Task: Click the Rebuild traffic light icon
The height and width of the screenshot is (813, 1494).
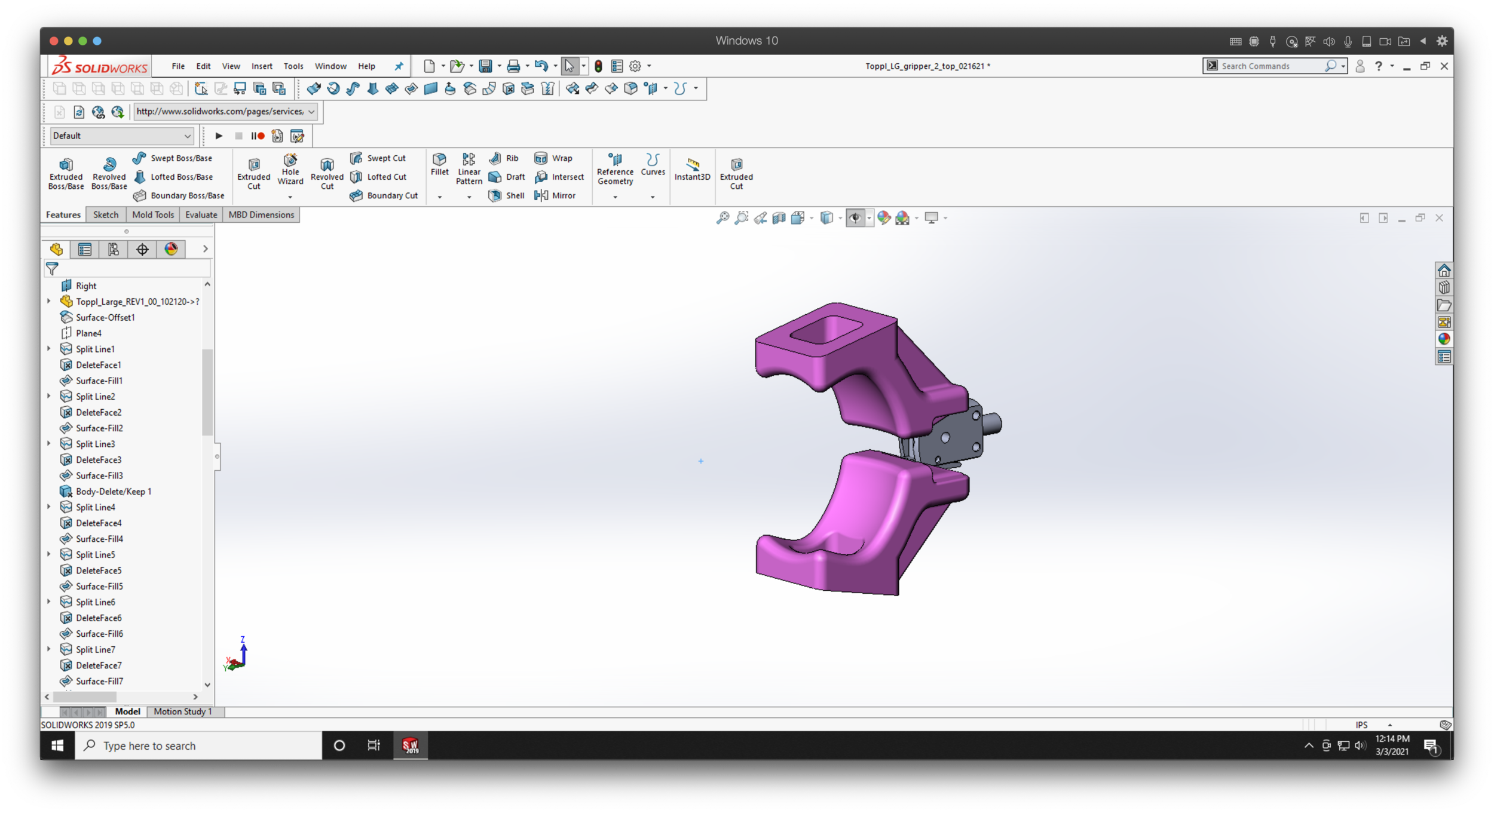Action: [598, 66]
